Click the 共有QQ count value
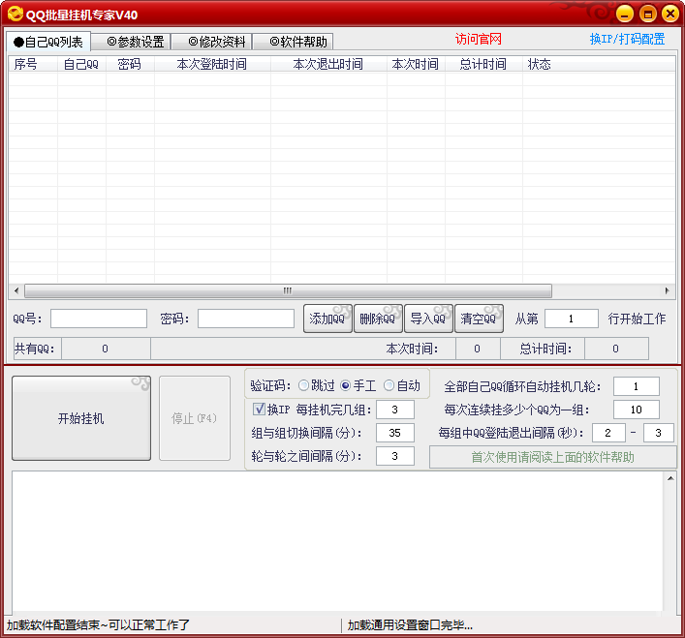The image size is (685, 638). click(x=106, y=349)
